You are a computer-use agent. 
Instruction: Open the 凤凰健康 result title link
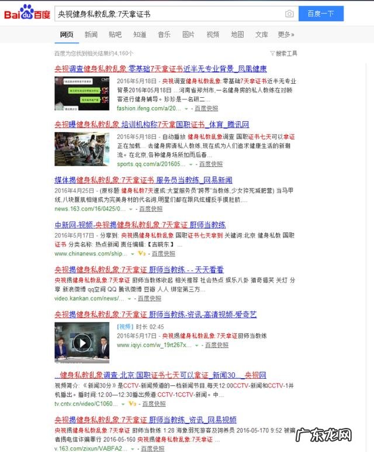pos(161,69)
